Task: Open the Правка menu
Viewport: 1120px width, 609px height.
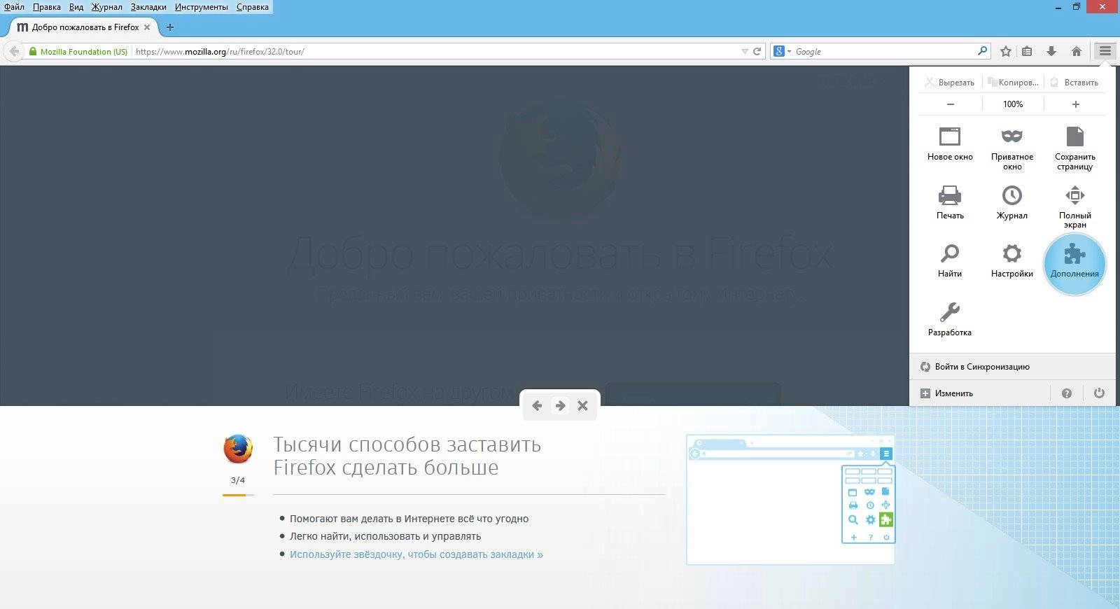Action: click(47, 7)
